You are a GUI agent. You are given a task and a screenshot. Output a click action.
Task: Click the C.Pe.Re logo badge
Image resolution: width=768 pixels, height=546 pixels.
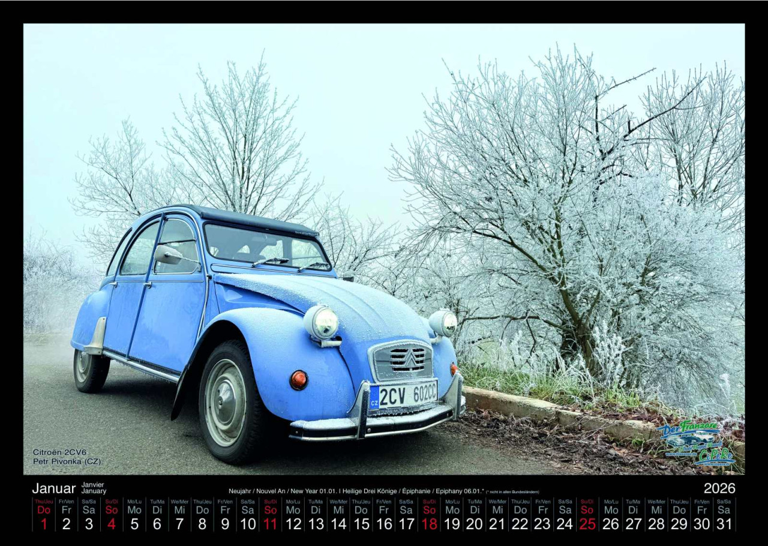tap(715, 457)
